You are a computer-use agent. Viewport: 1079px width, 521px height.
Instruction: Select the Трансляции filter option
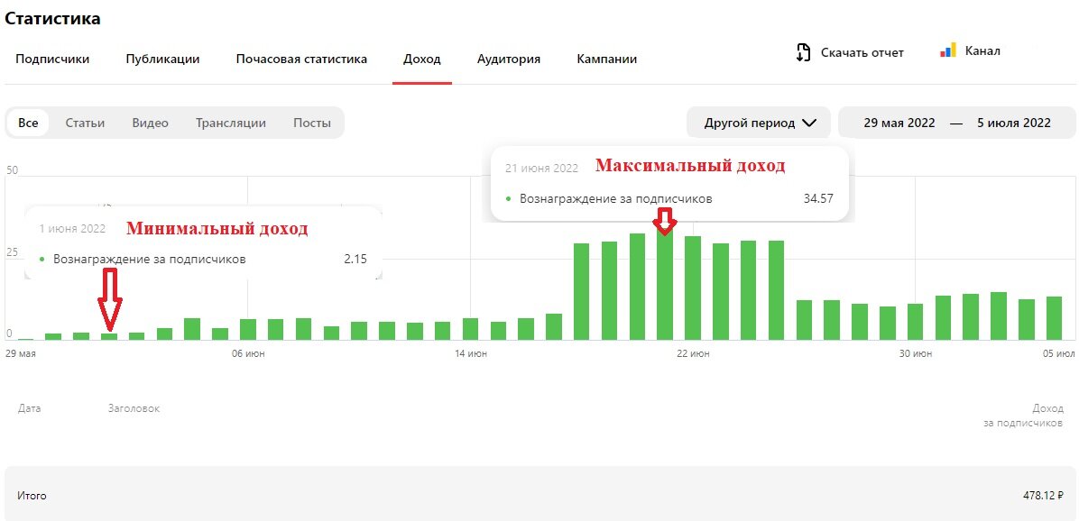[x=228, y=123]
